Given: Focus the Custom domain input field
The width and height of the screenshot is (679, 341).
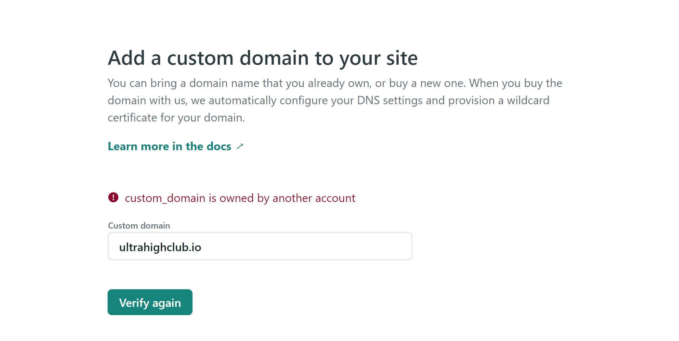Looking at the screenshot, I should click(x=260, y=246).
